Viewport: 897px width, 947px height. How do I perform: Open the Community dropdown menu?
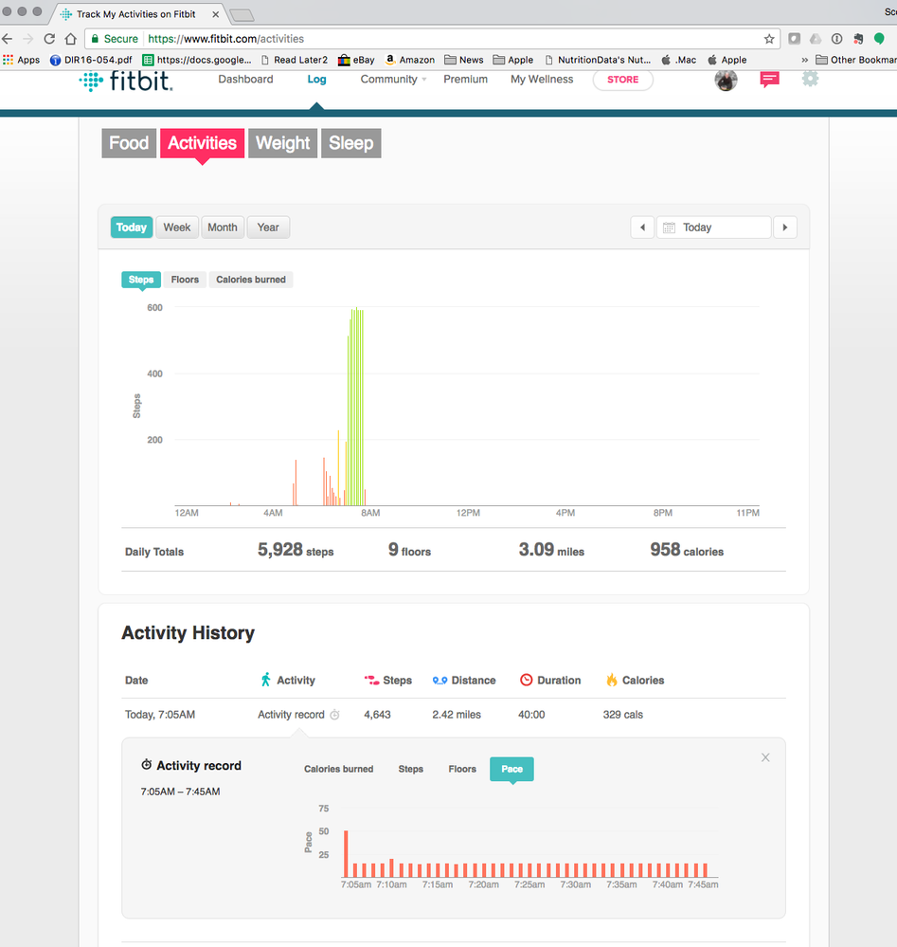[393, 80]
